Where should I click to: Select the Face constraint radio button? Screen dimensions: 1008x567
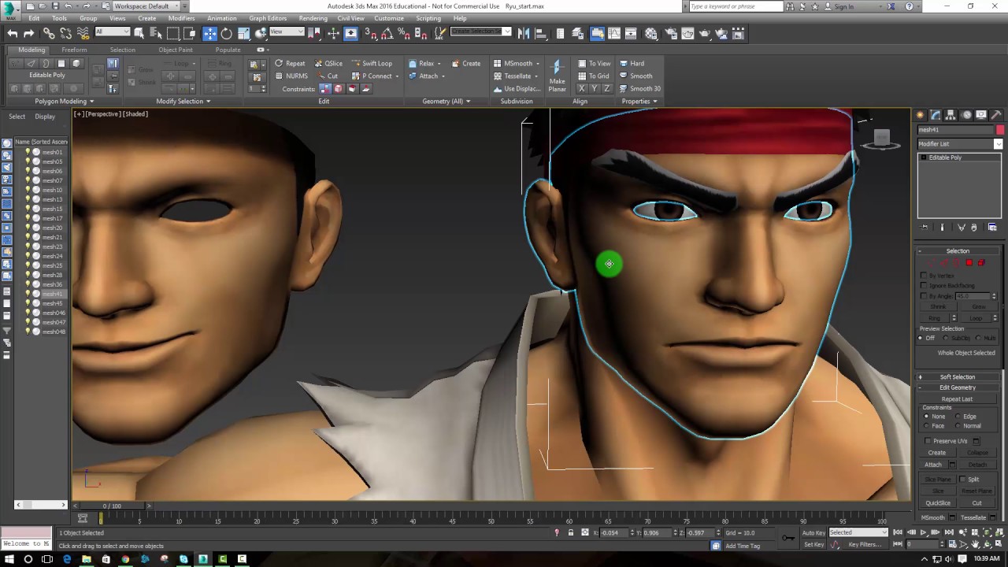tap(927, 426)
